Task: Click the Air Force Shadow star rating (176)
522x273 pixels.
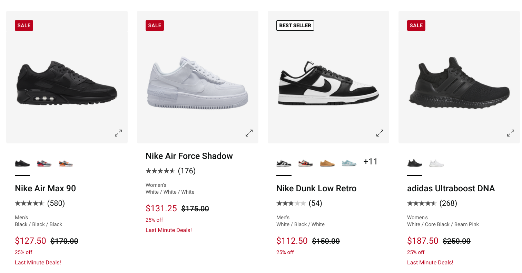Action: (170, 171)
